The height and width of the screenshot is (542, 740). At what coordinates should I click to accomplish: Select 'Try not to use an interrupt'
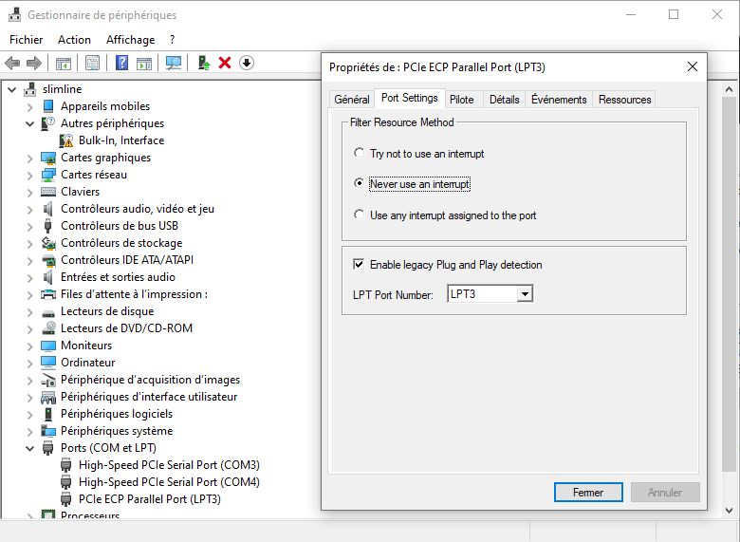360,153
